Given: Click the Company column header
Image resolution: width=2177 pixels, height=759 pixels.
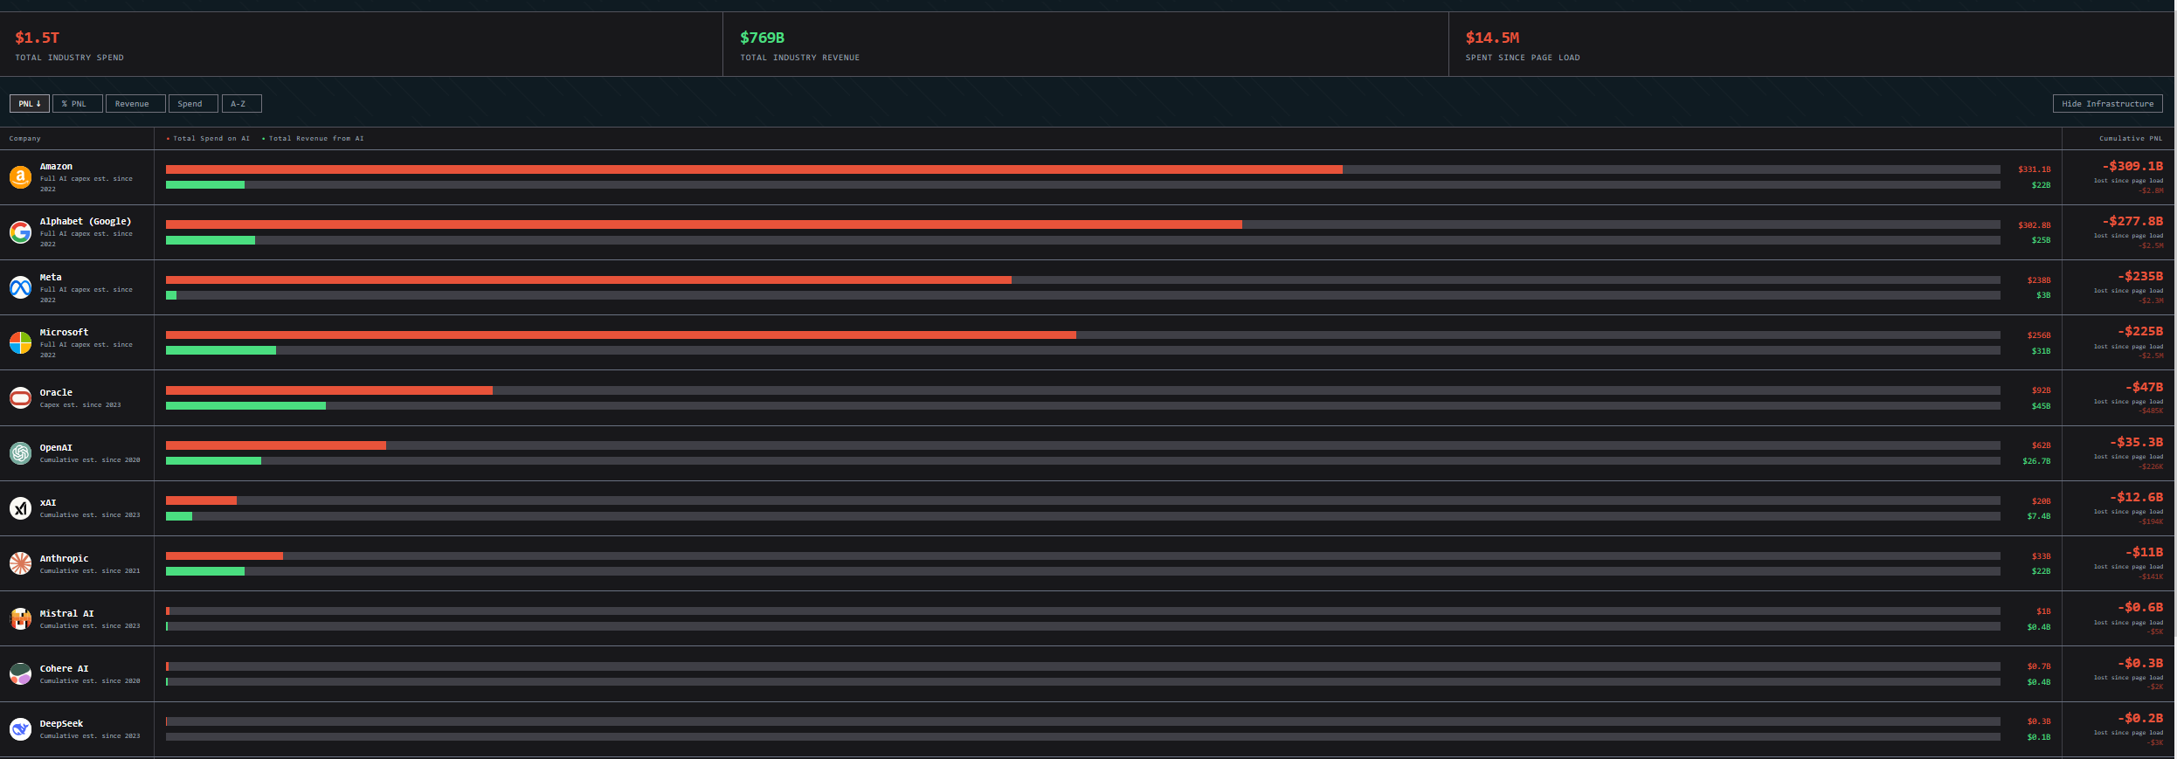Looking at the screenshot, I should coord(24,138).
